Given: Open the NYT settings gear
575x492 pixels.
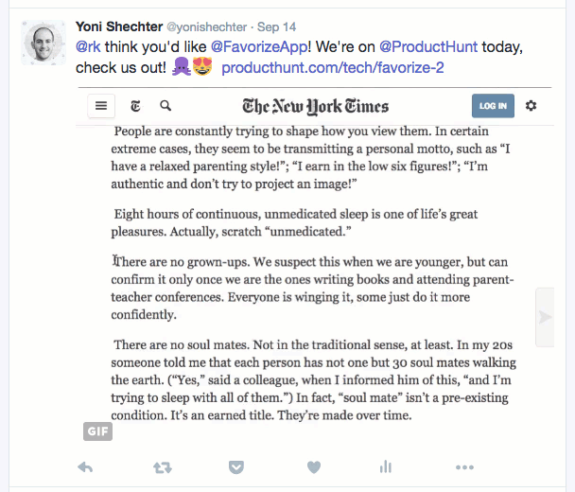Looking at the screenshot, I should [x=531, y=106].
